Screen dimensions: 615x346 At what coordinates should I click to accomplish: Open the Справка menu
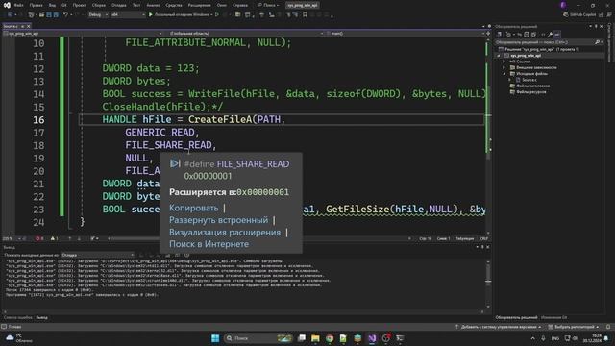pos(240,5)
